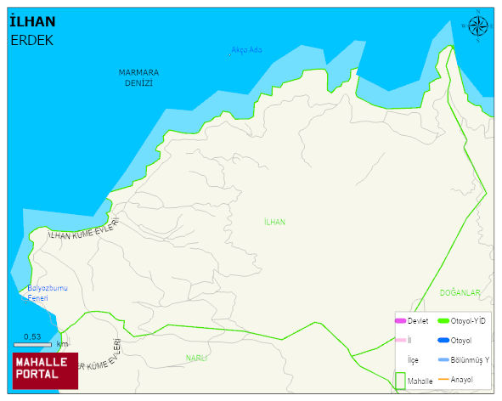The height and width of the screenshot is (401, 502).
Task: Click the MARMARA DENİZİ sea label
Action: click(138, 77)
